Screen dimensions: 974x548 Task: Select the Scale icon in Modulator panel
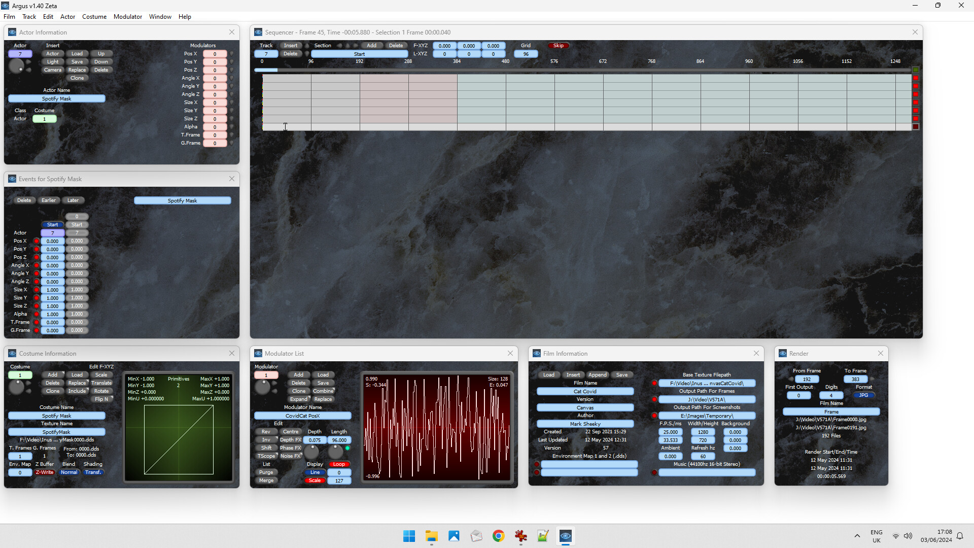pos(315,479)
